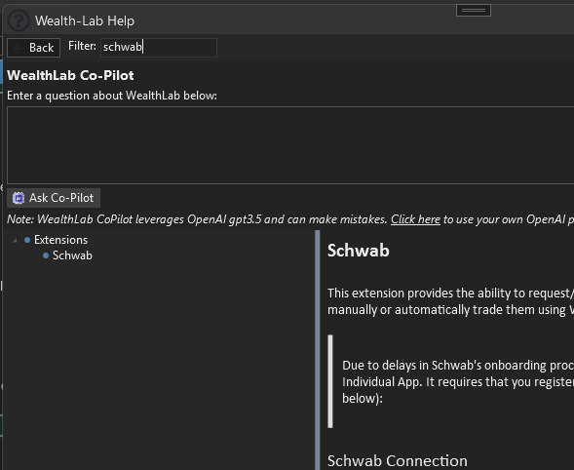
Task: Click the Schwab article heading
Action: (x=359, y=251)
